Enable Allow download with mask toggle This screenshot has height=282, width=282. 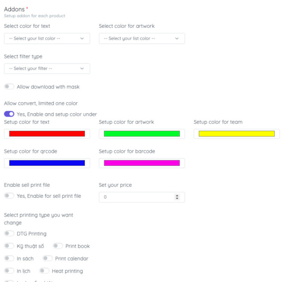tap(9, 87)
